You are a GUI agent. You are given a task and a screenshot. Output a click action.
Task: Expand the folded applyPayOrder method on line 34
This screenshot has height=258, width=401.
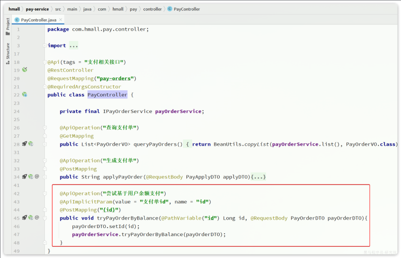pos(45,177)
